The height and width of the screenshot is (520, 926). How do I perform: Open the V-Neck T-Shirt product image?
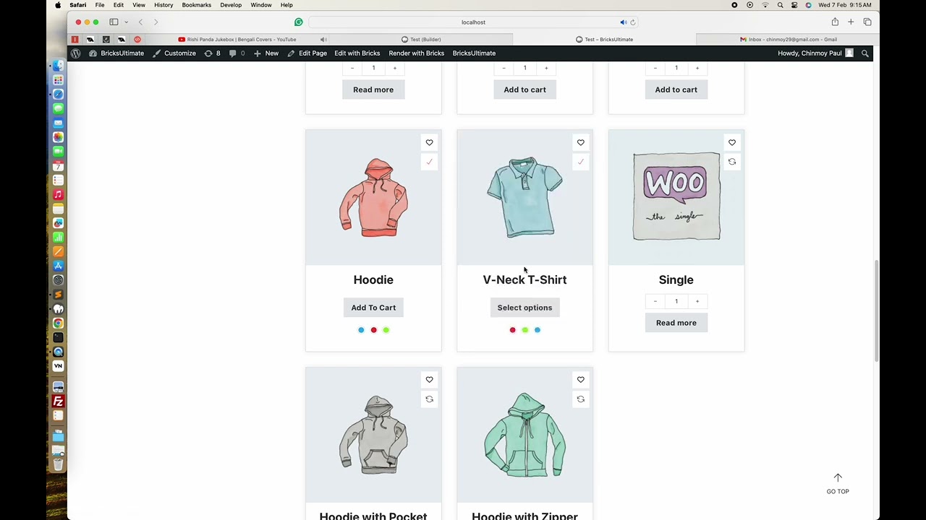coord(524,197)
